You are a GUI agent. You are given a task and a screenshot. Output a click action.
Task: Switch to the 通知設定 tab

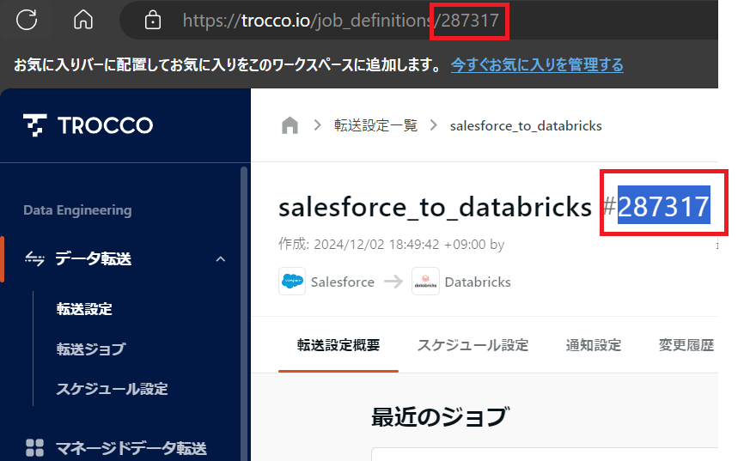click(593, 345)
